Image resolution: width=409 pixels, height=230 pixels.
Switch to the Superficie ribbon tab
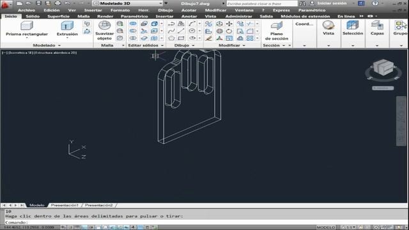[58, 16]
